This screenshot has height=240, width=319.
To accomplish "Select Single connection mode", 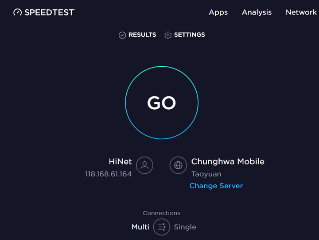I will pos(185,227).
